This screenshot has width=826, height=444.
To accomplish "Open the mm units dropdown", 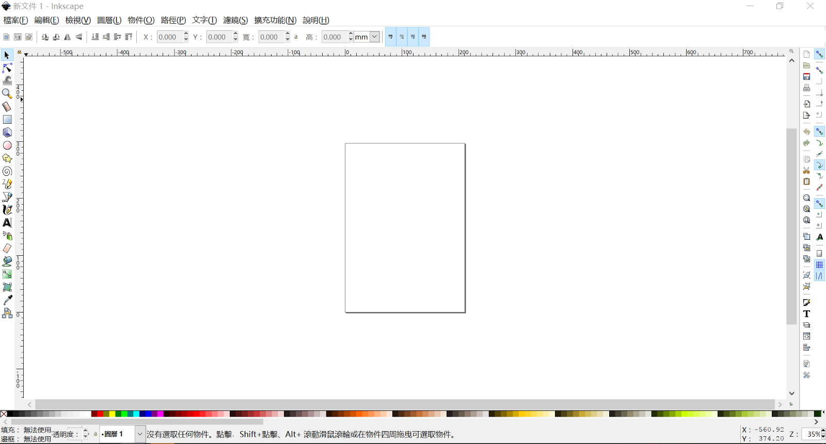I will [x=375, y=37].
